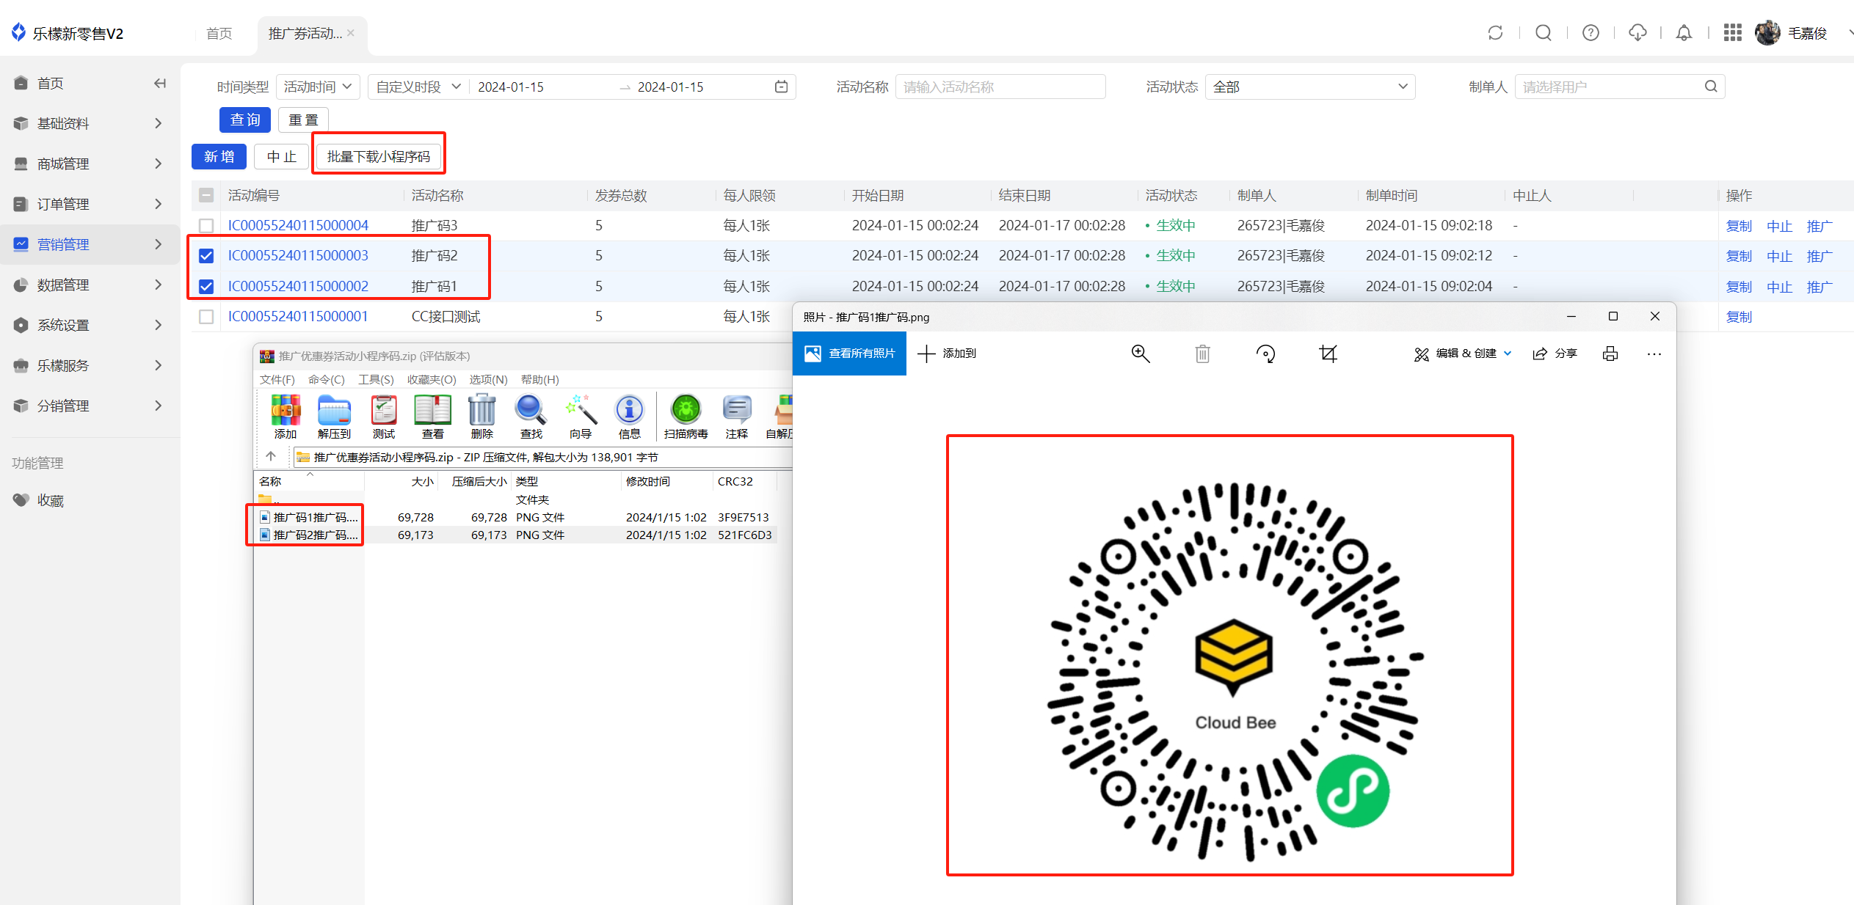Click the calendar icon in date range
This screenshot has width=1854, height=905.
click(x=781, y=87)
